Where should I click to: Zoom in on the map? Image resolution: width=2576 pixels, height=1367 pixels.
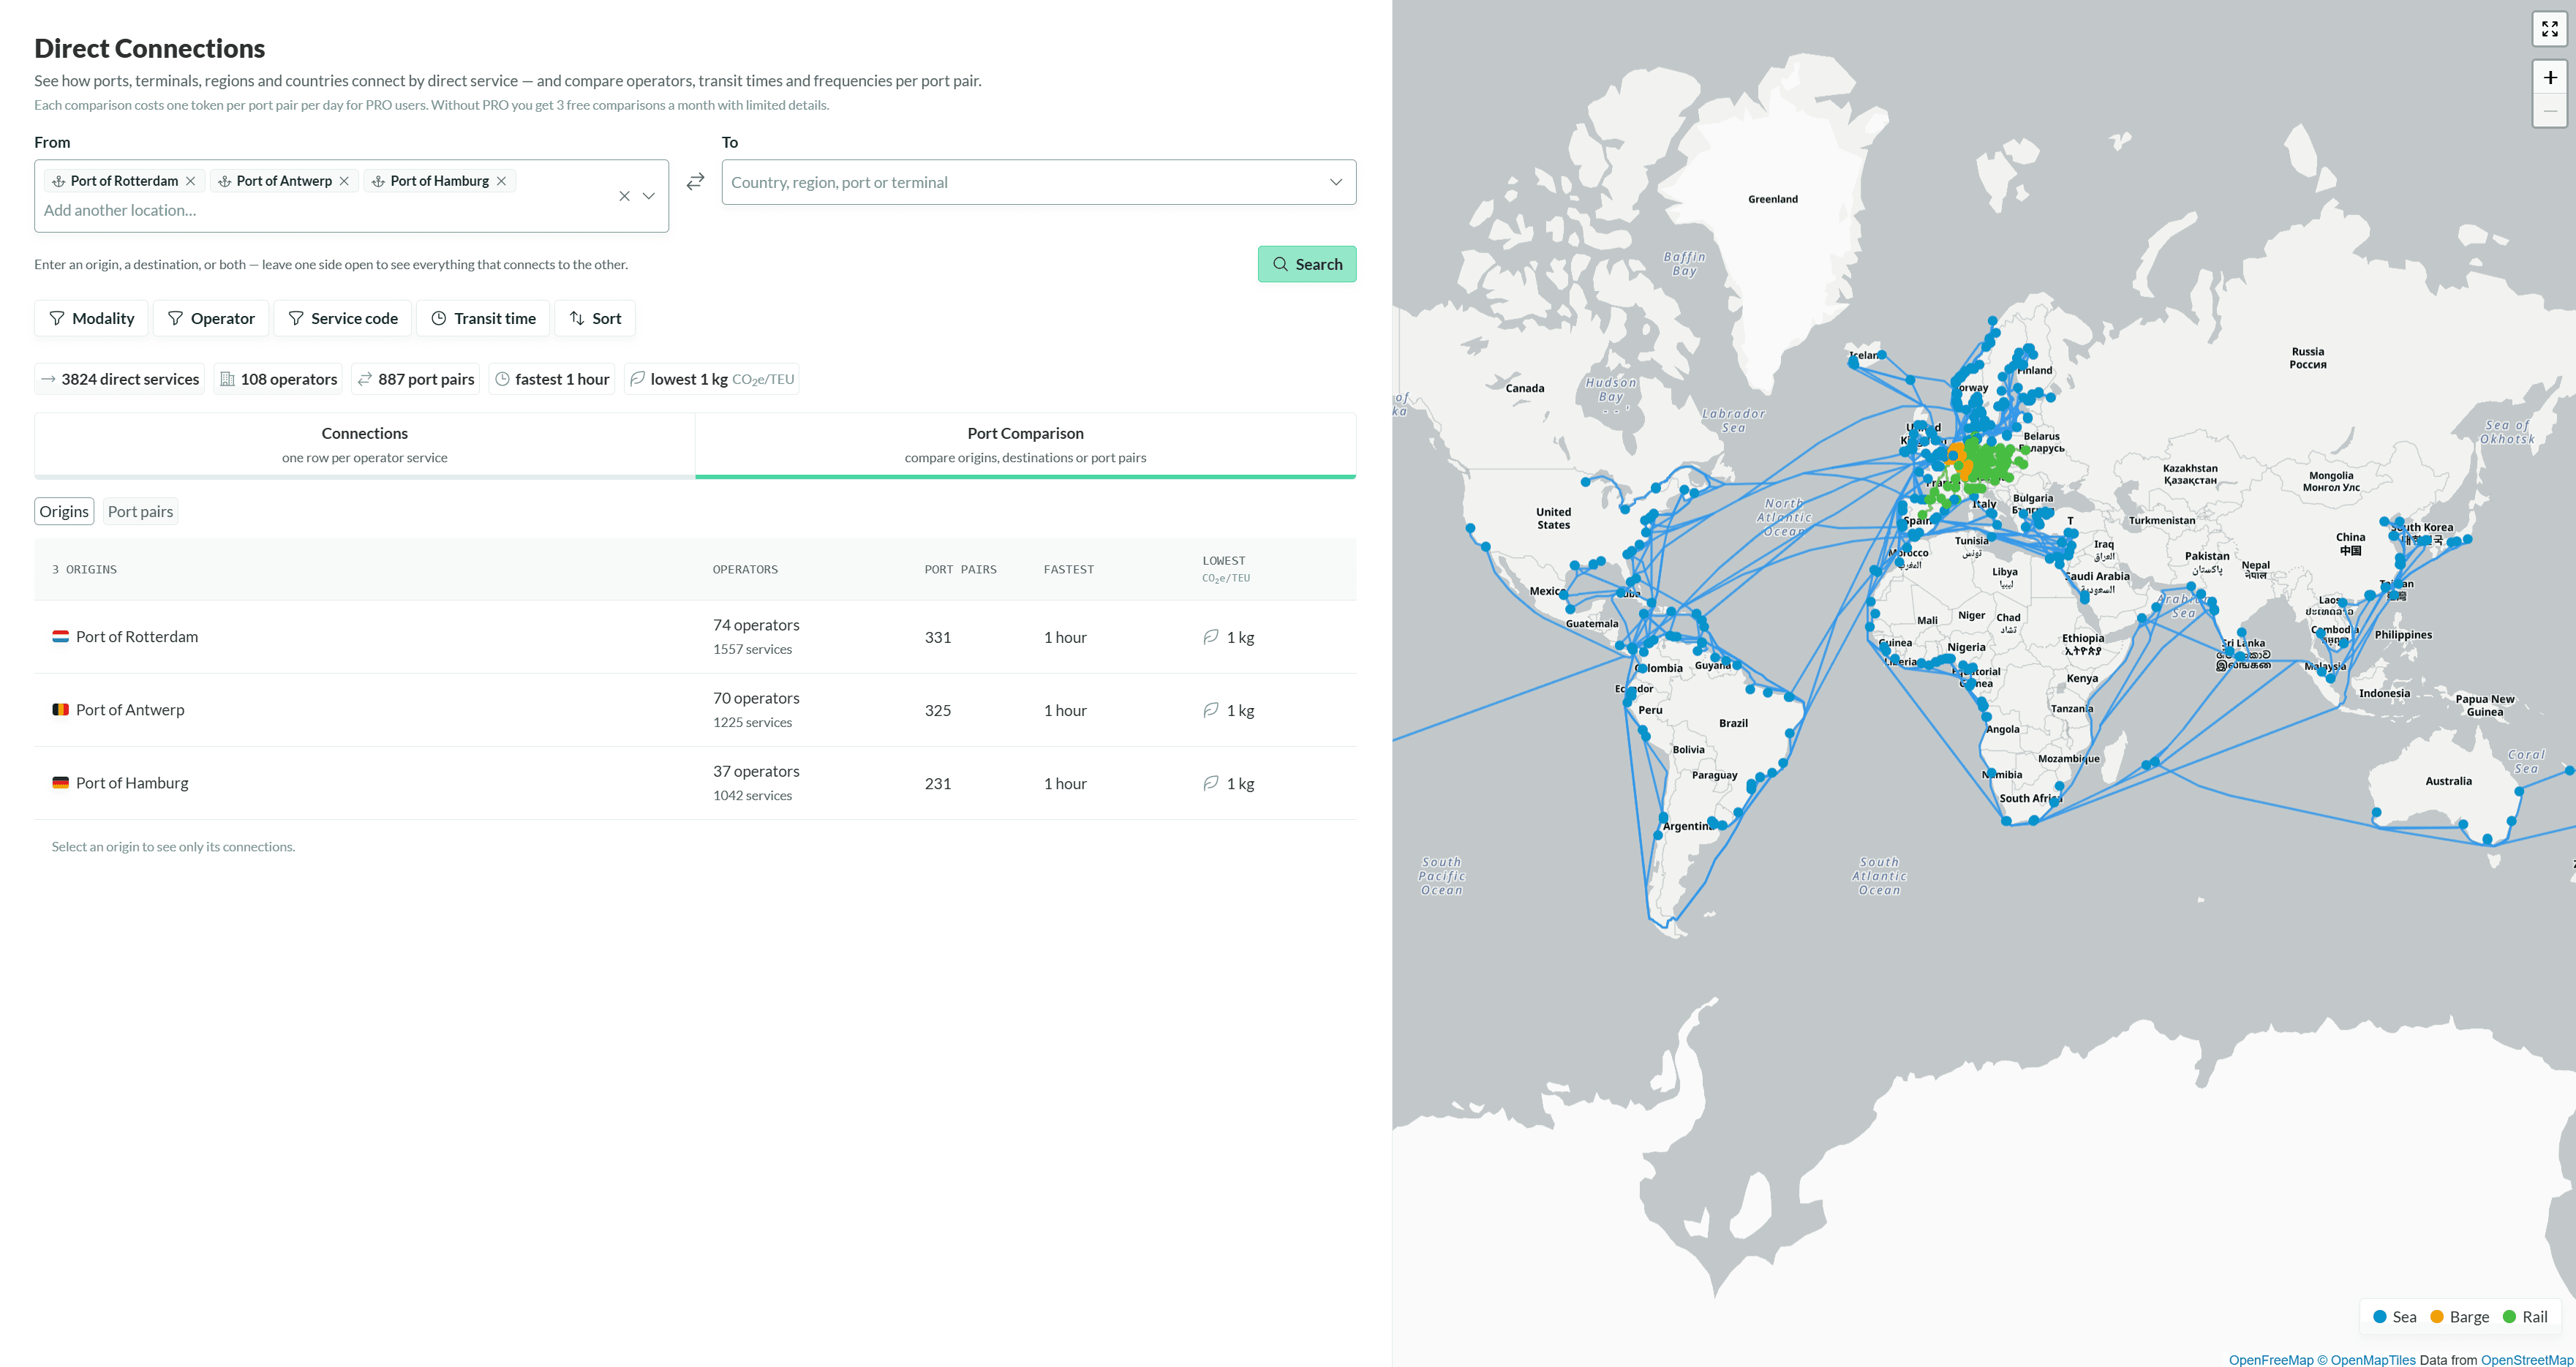click(x=2549, y=77)
